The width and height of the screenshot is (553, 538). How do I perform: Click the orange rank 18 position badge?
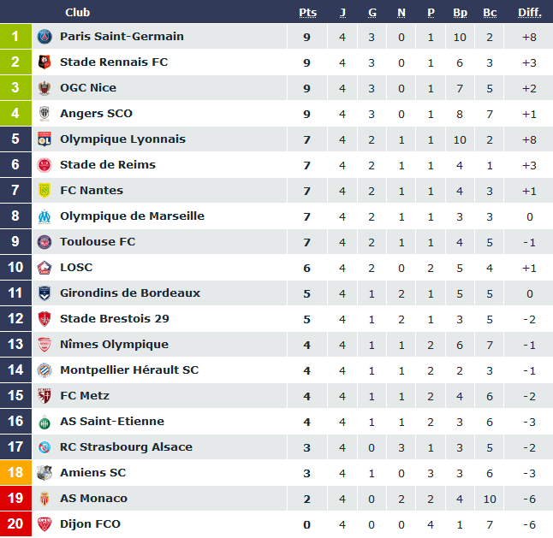click(x=15, y=473)
